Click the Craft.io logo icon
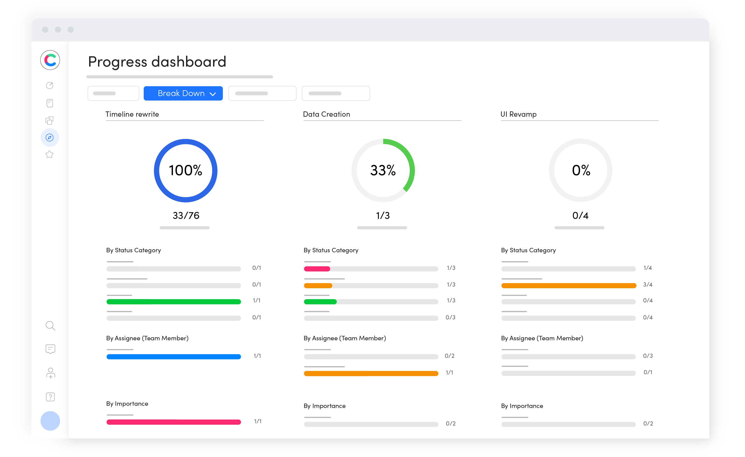Screen dimensions: 745x457 pos(50,60)
